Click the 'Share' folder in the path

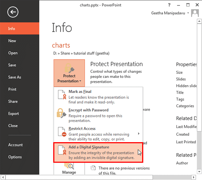[x=65, y=53]
